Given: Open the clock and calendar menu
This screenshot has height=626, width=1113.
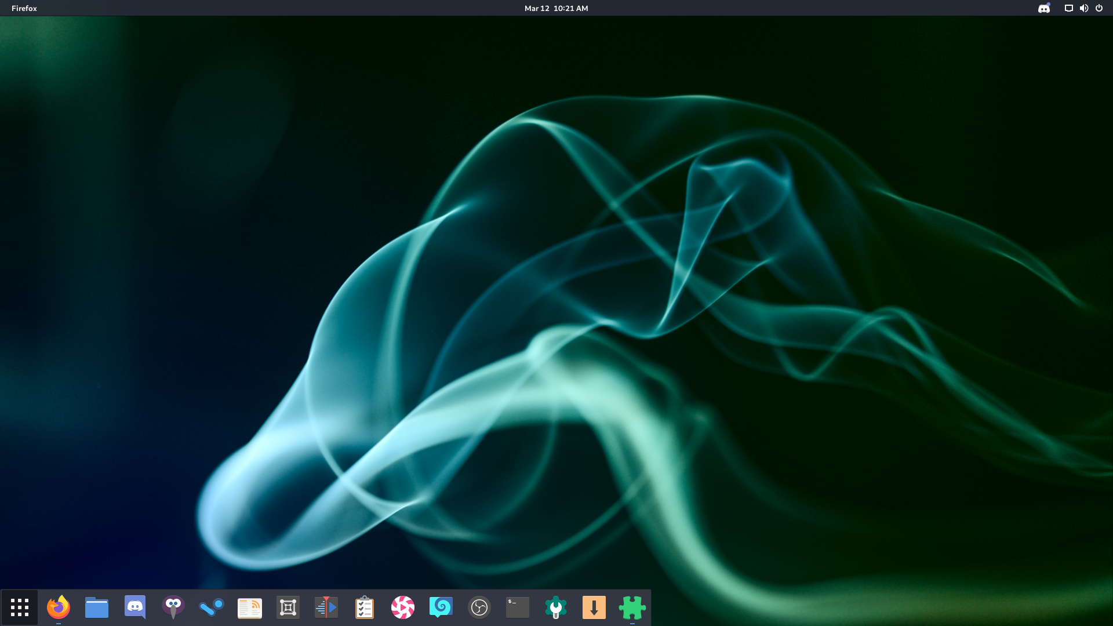Looking at the screenshot, I should pyautogui.click(x=556, y=8).
